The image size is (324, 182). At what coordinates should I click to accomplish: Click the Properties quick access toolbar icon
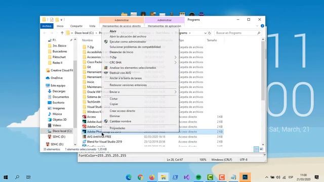[52, 20]
